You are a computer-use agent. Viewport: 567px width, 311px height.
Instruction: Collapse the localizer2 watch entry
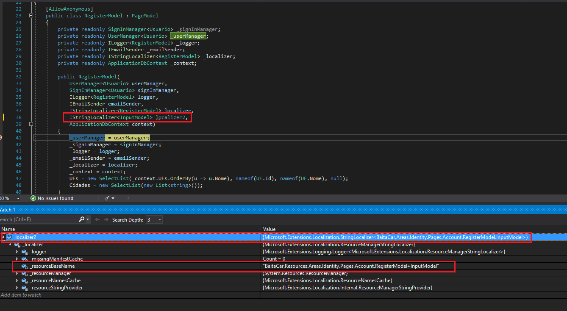tap(3, 237)
